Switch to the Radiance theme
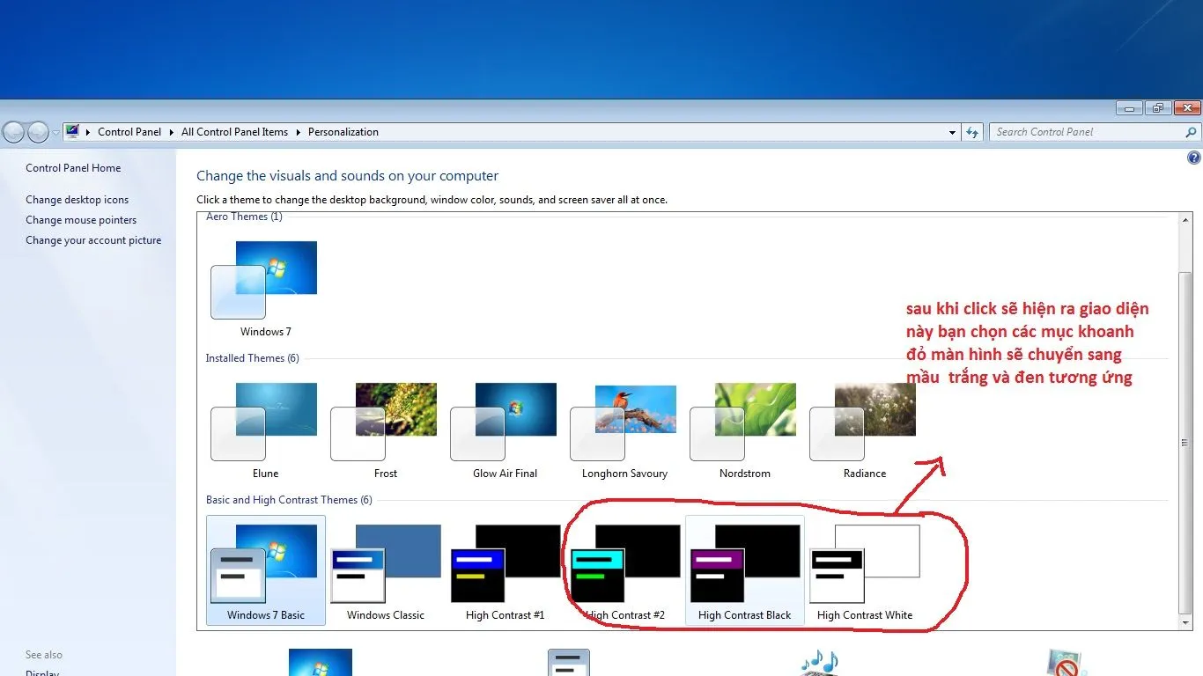 [864, 431]
